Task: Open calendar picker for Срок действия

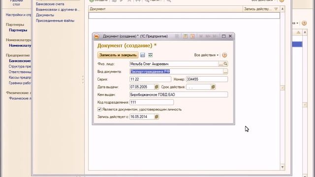Action: (213, 87)
